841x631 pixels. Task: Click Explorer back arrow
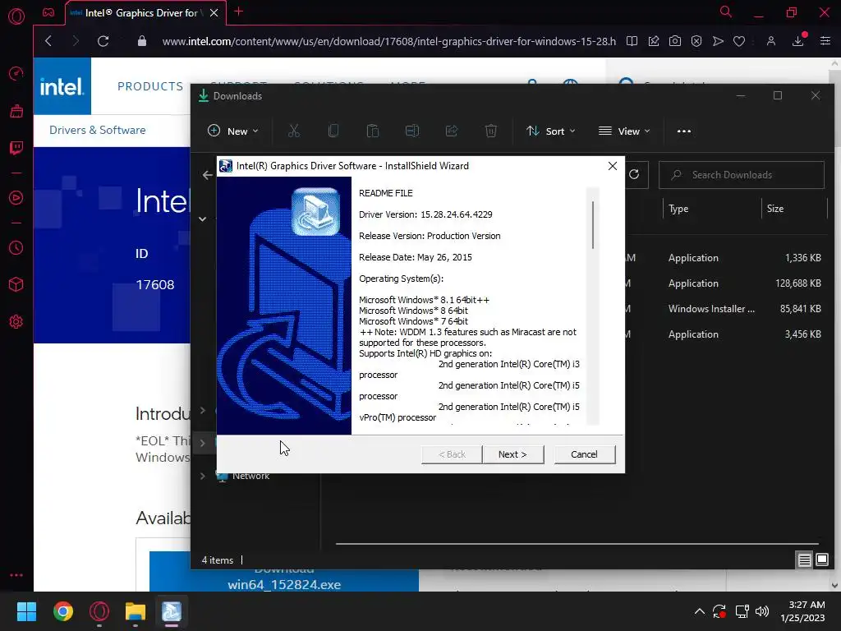pyautogui.click(x=208, y=175)
